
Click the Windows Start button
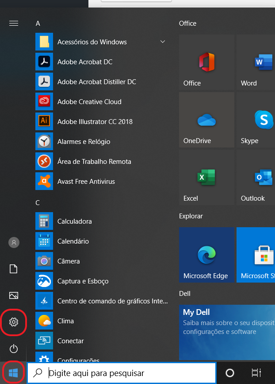tap(13, 373)
